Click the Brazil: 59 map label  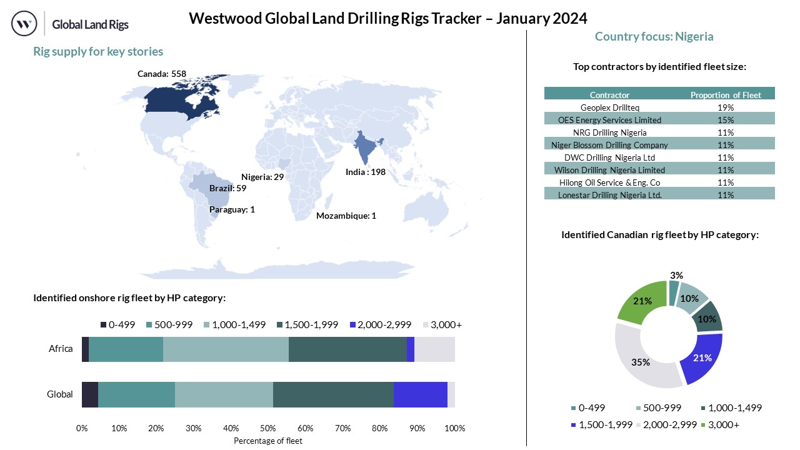coord(227,188)
